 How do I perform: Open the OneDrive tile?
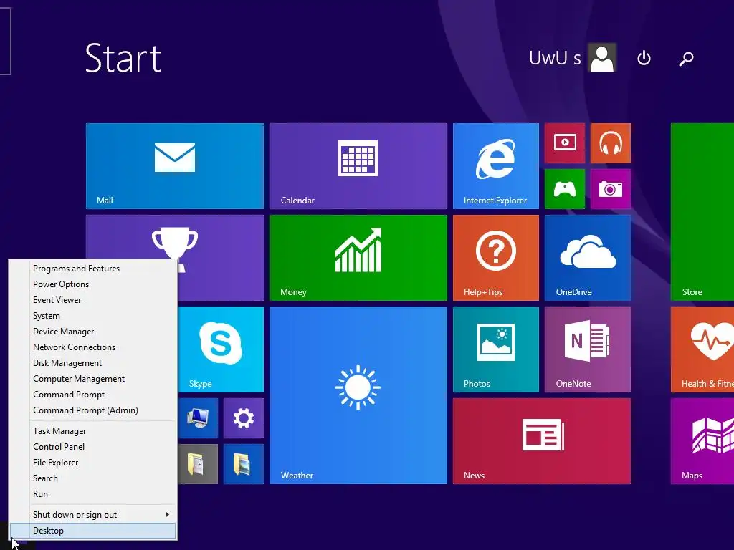click(x=588, y=258)
